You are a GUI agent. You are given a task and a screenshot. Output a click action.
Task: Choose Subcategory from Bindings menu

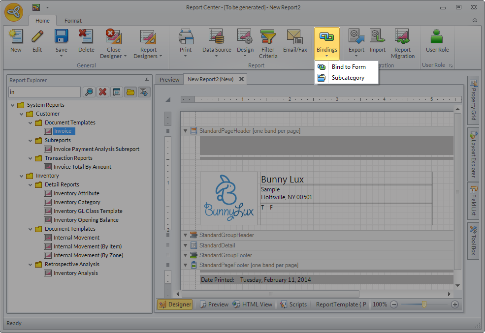[348, 78]
